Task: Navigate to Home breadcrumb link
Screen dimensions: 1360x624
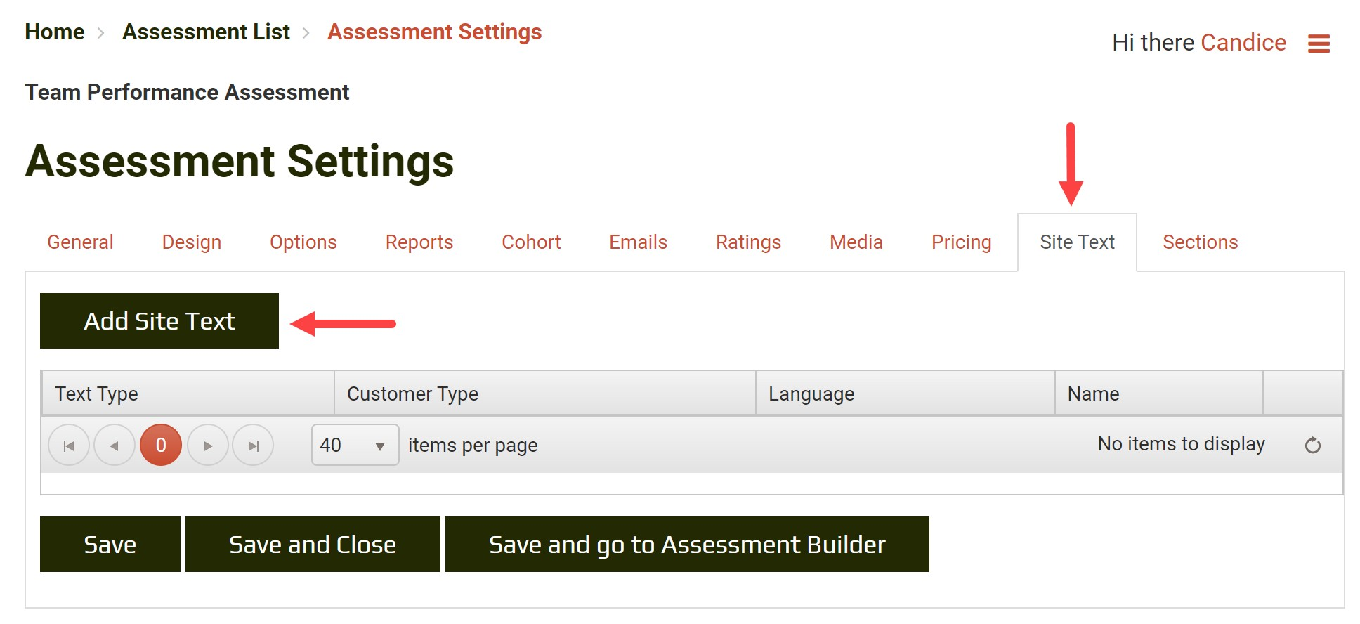Action: 55,32
